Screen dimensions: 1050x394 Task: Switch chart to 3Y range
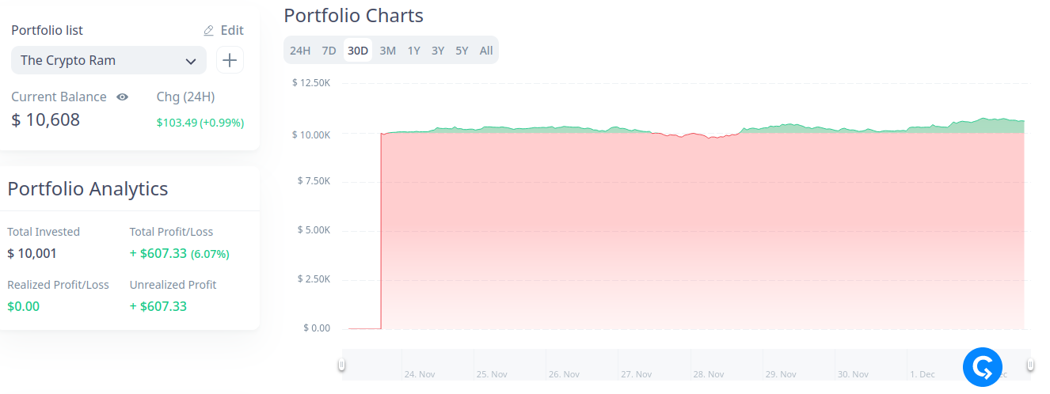pyautogui.click(x=438, y=51)
